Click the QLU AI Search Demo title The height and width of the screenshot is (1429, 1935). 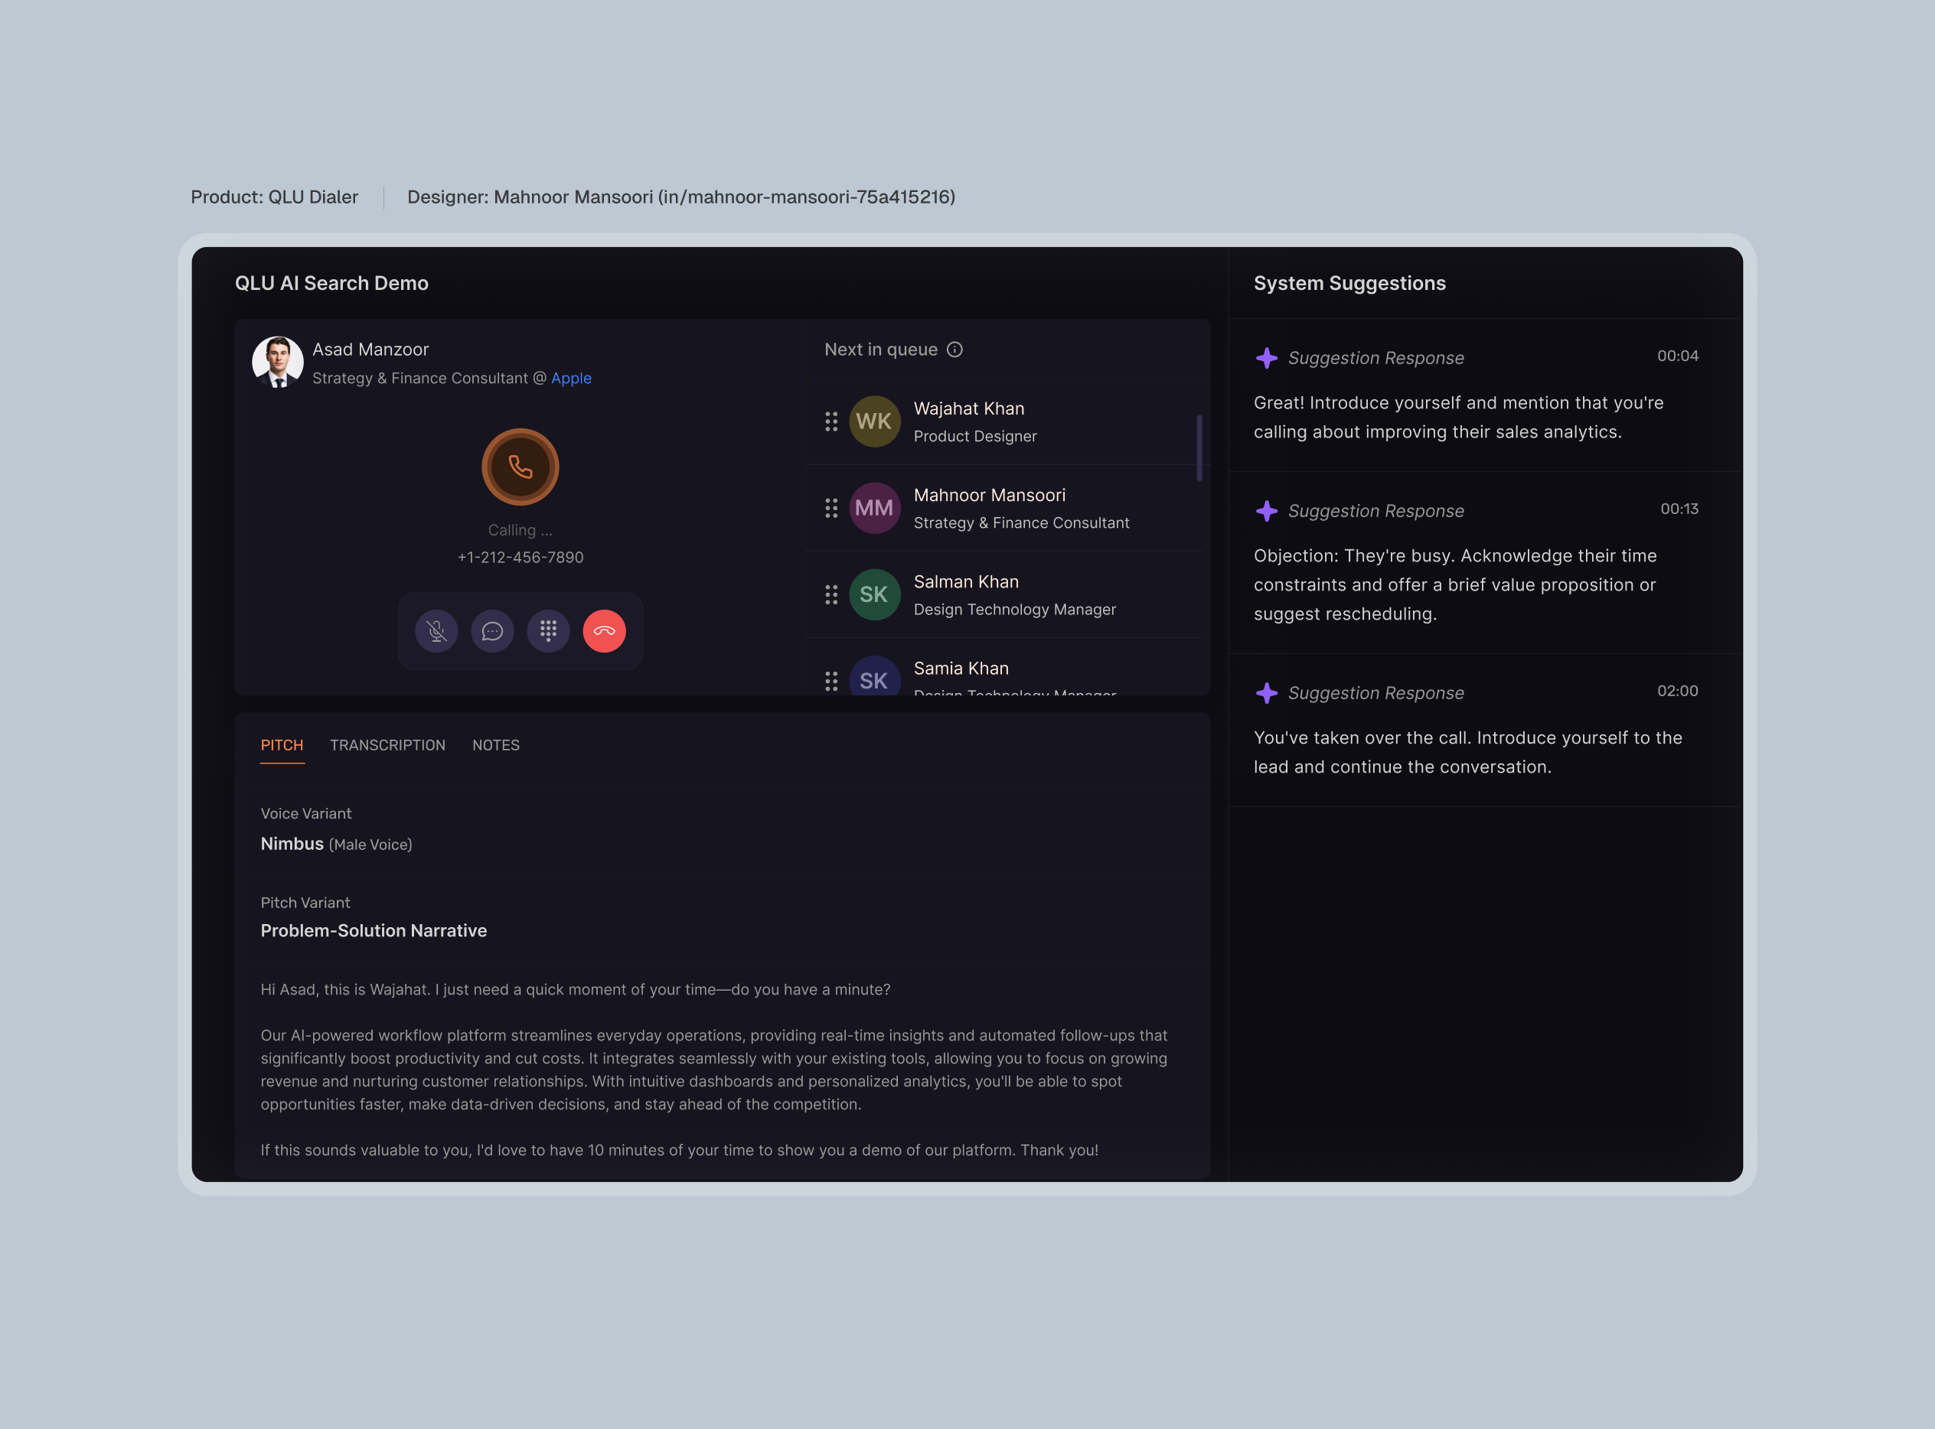point(331,283)
